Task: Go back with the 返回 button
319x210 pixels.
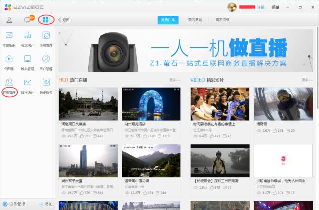Action: point(64,20)
